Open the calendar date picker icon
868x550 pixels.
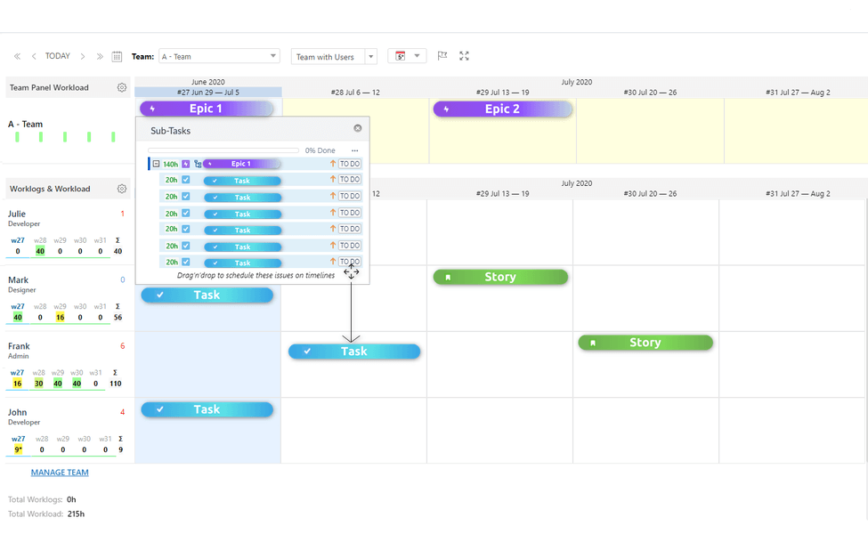117,55
